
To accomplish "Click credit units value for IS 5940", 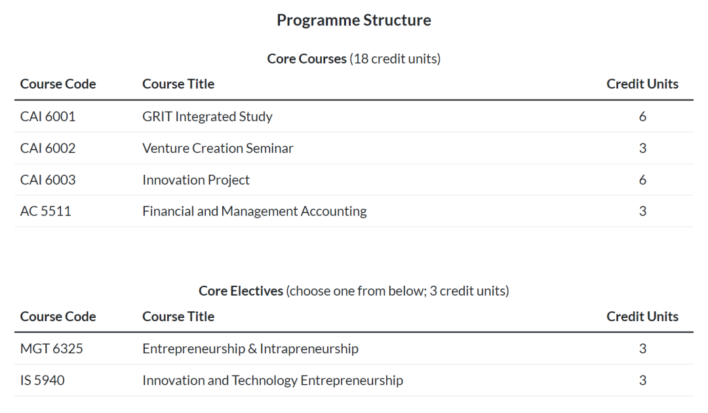I will tap(642, 380).
